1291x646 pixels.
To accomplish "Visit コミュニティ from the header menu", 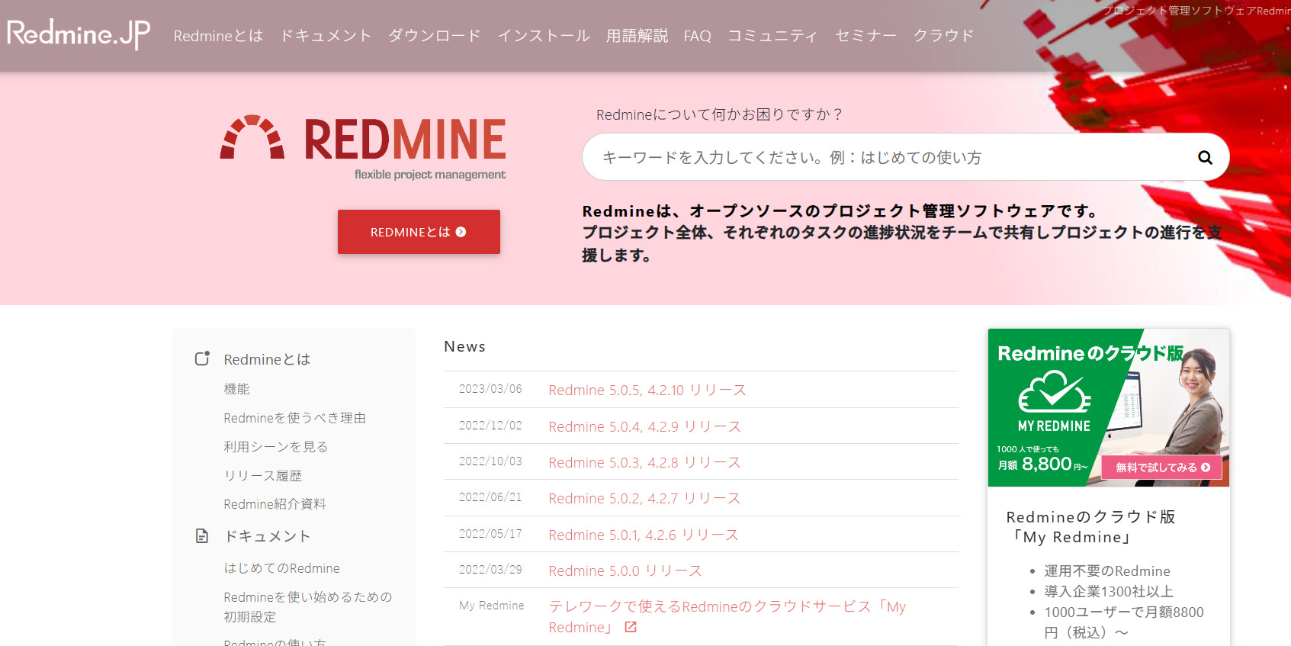I will click(x=772, y=36).
